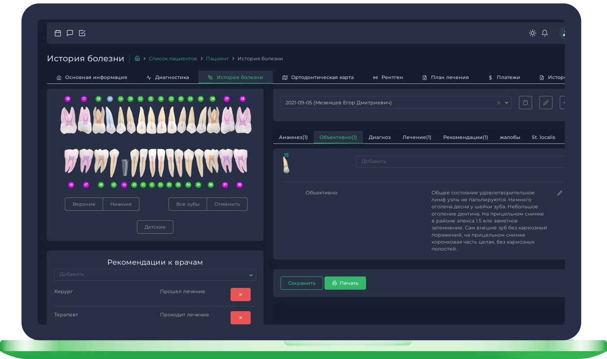Click the clipboard icon button
Screen dimensions: 607x359
tap(525, 103)
